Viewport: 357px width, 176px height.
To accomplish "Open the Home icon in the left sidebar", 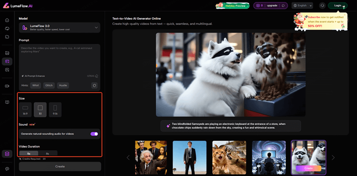I will tap(7, 20).
